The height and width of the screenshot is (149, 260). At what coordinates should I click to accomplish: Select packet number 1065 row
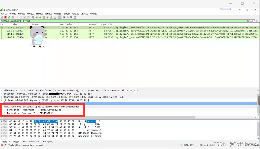coord(129,31)
